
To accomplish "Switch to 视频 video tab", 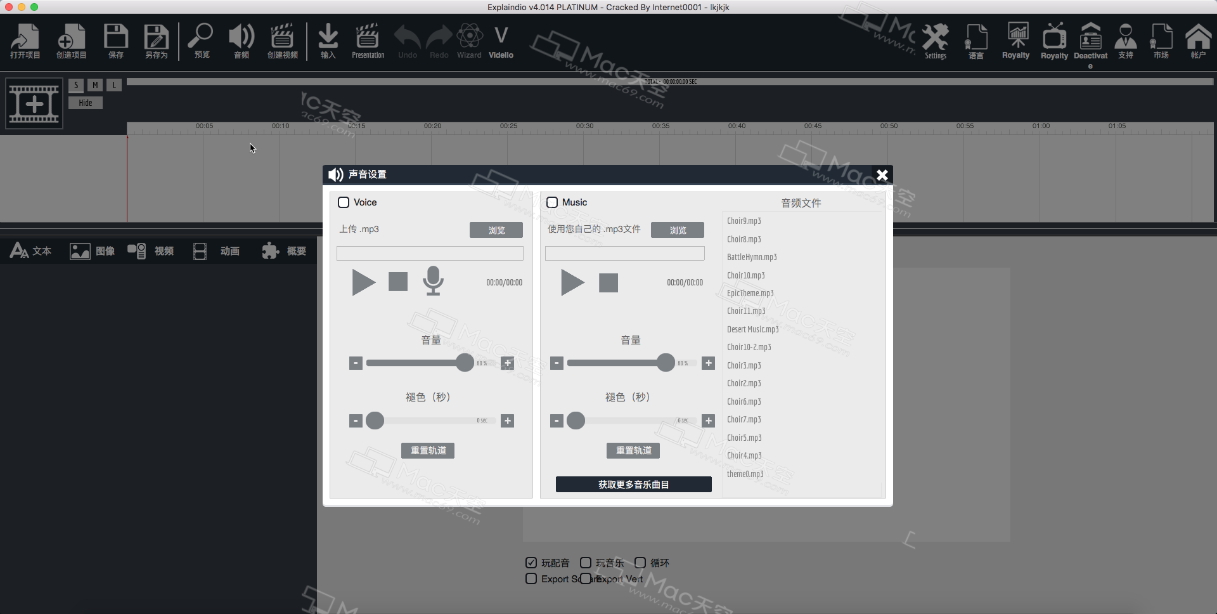I will [x=150, y=251].
